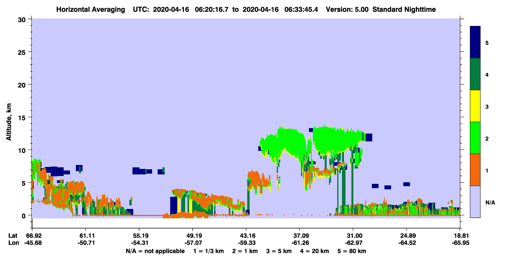This screenshot has width=511, height=262.
Task: Click the y-axis tick label 30
Action: (x=23, y=19)
